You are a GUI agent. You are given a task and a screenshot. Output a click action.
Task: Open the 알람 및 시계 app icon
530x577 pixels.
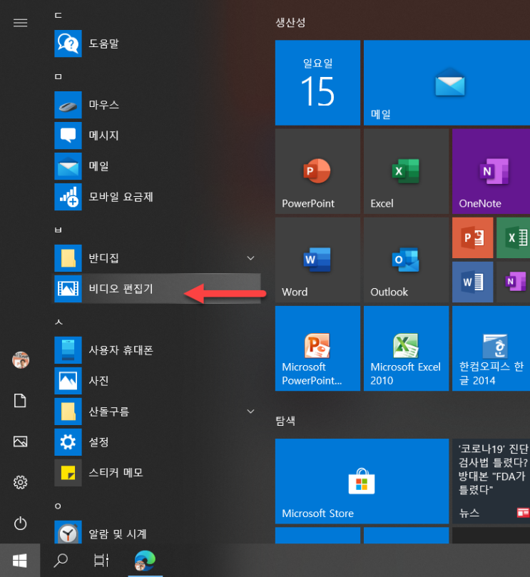(x=68, y=532)
